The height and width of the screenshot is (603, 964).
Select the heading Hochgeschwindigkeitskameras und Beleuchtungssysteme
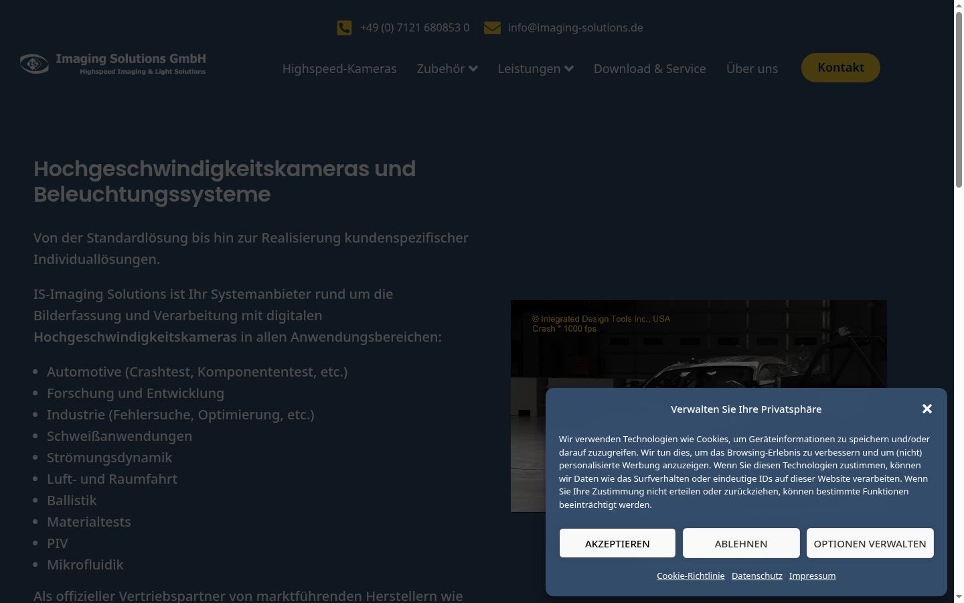click(225, 182)
